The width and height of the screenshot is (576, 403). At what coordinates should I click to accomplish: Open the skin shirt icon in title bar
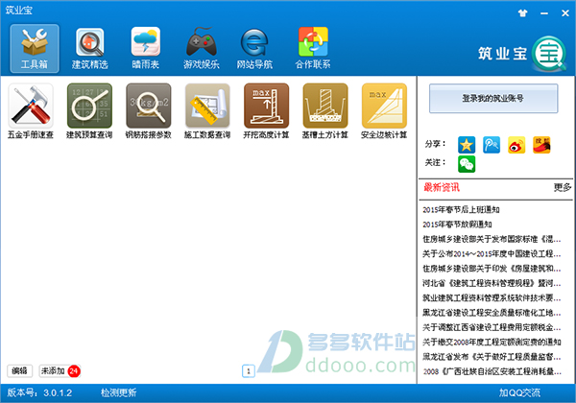click(523, 13)
